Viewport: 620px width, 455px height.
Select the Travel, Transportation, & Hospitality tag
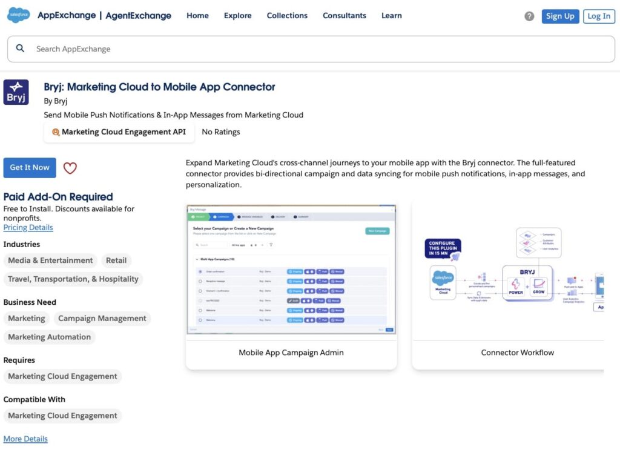(x=73, y=279)
